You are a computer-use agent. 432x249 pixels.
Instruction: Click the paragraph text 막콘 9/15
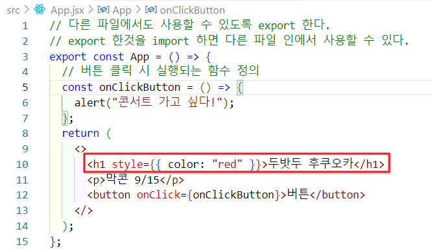coord(134,180)
